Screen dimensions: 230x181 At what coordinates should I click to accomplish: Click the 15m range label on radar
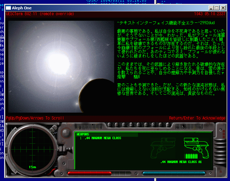point(33,167)
